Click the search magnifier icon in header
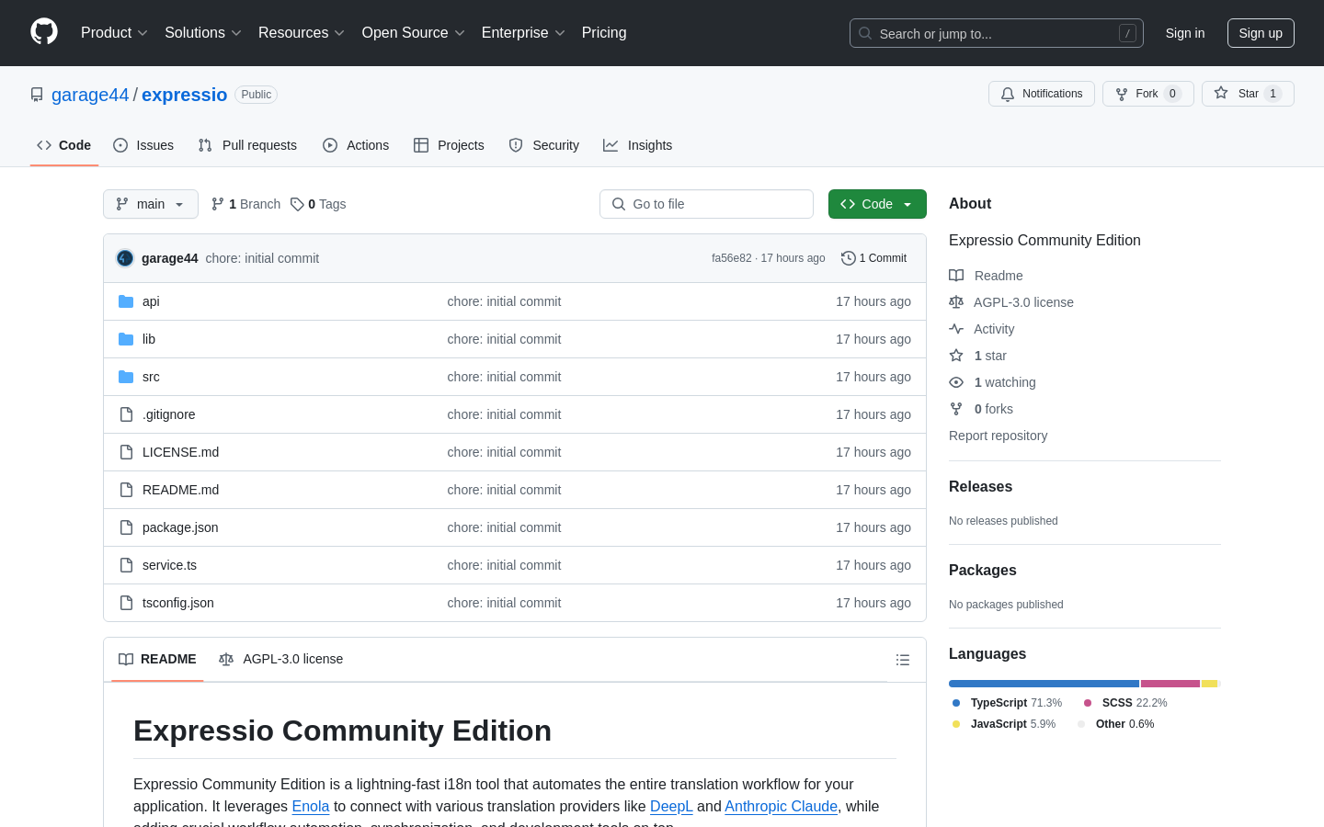This screenshot has height=827, width=1324. [x=865, y=33]
